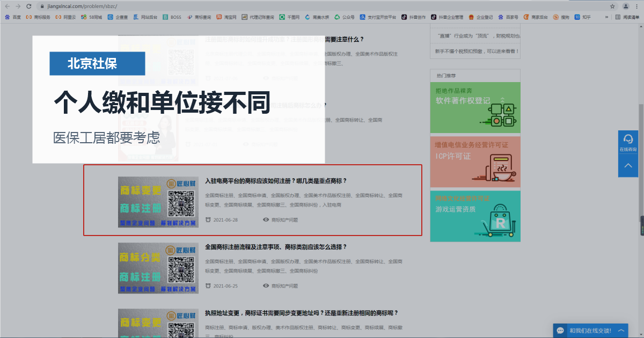Open the 抖音创作 bookmark

point(413,17)
